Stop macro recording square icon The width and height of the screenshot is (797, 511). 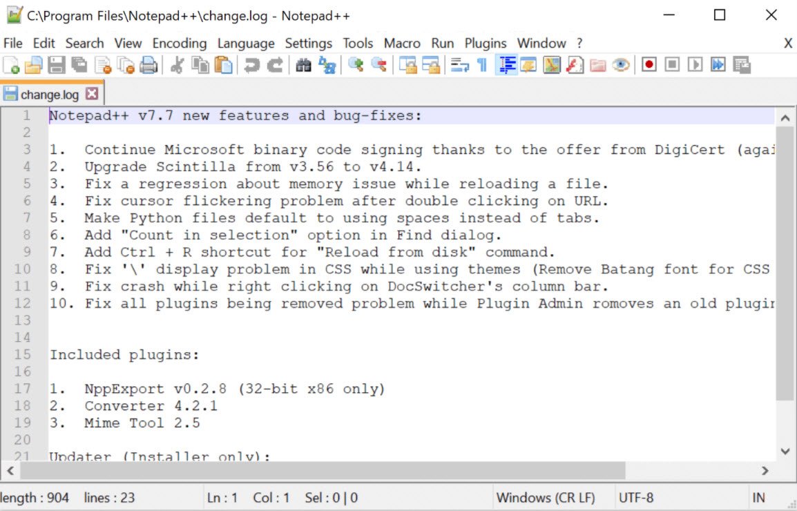point(672,65)
